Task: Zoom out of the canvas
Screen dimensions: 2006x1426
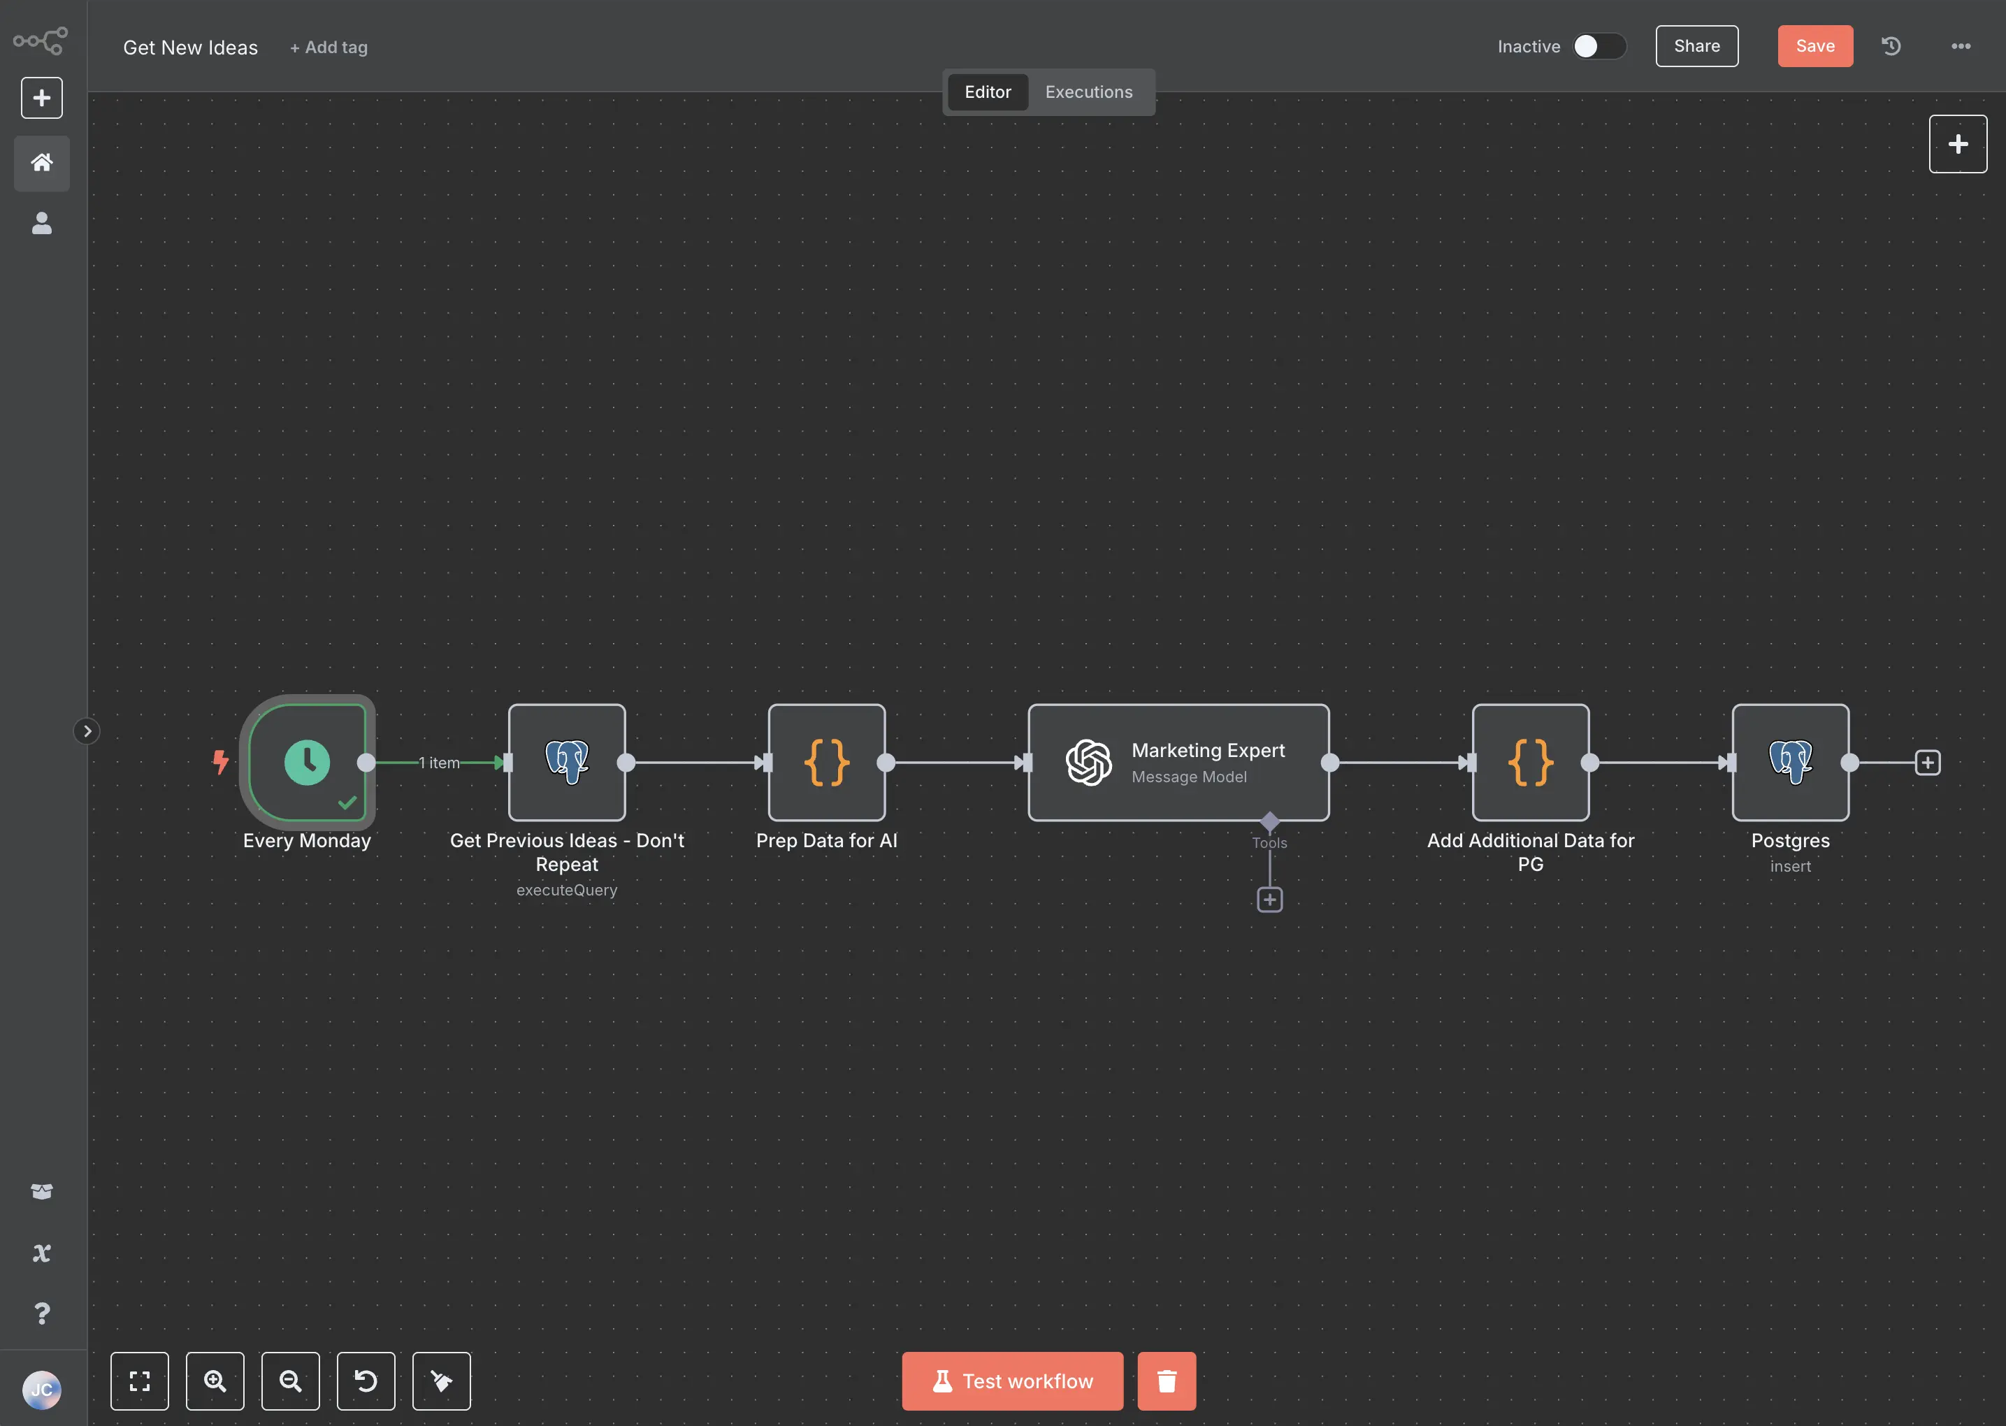Action: [x=291, y=1381]
